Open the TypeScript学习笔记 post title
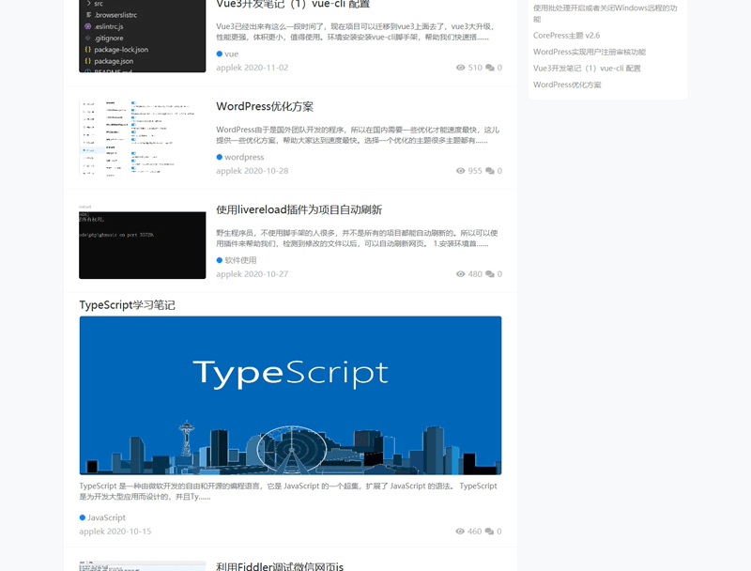The height and width of the screenshot is (571, 751). 127,305
